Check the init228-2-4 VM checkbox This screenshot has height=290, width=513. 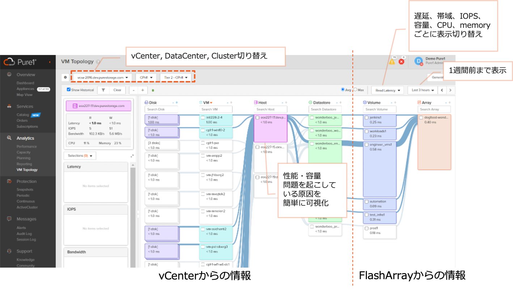[x=203, y=118]
